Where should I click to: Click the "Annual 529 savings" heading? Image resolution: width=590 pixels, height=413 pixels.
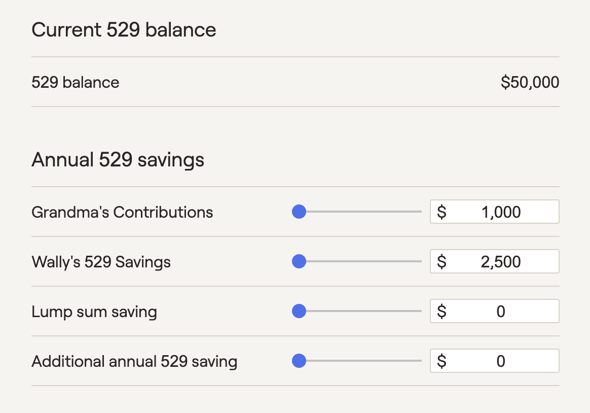click(118, 160)
